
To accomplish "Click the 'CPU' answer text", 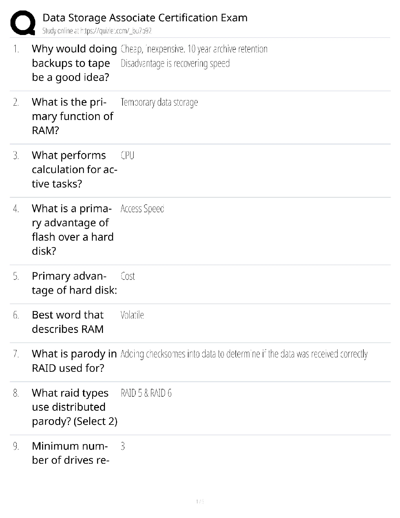I will [x=127, y=155].
